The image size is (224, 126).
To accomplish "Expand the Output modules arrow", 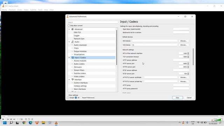I will coord(72,51).
